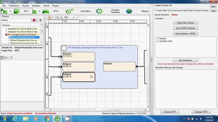Select the pointer tool in diagram toolbar
218x122 pixels.
(49, 17)
